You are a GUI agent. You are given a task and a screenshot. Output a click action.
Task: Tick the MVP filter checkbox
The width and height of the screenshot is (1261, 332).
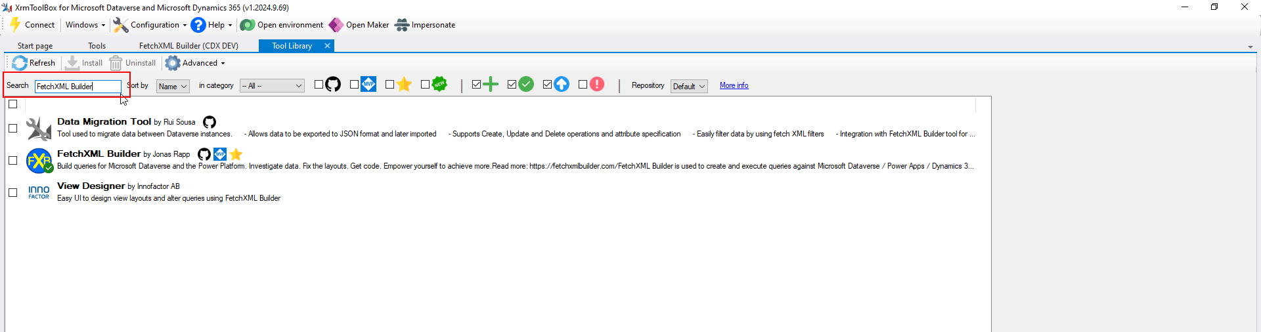[x=354, y=85]
